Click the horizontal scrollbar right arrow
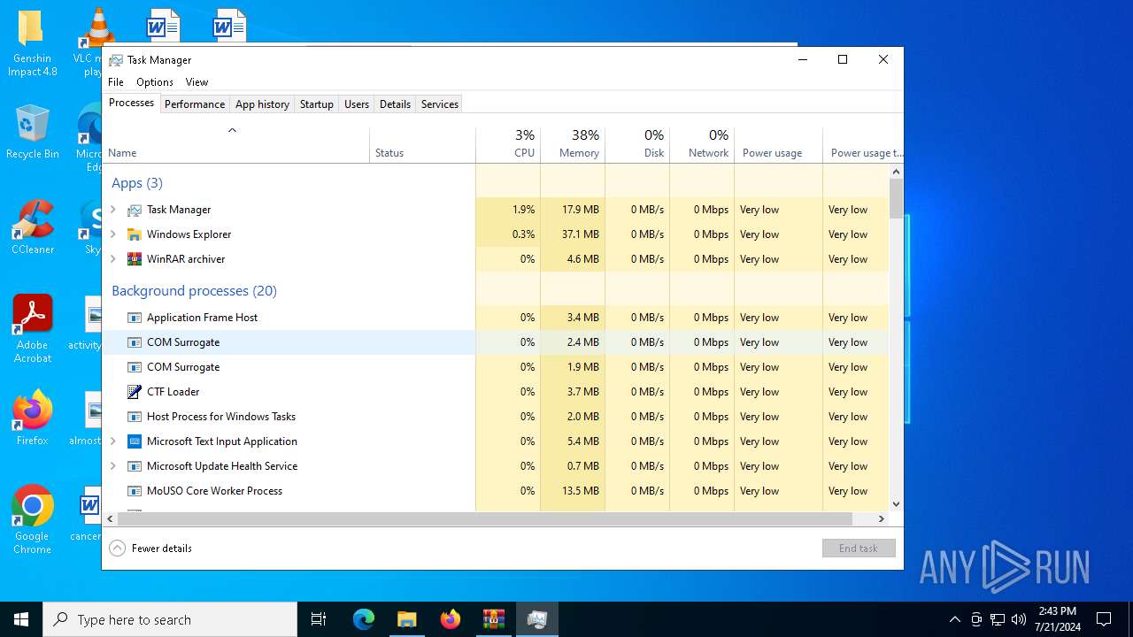The width and height of the screenshot is (1133, 637). 882,519
